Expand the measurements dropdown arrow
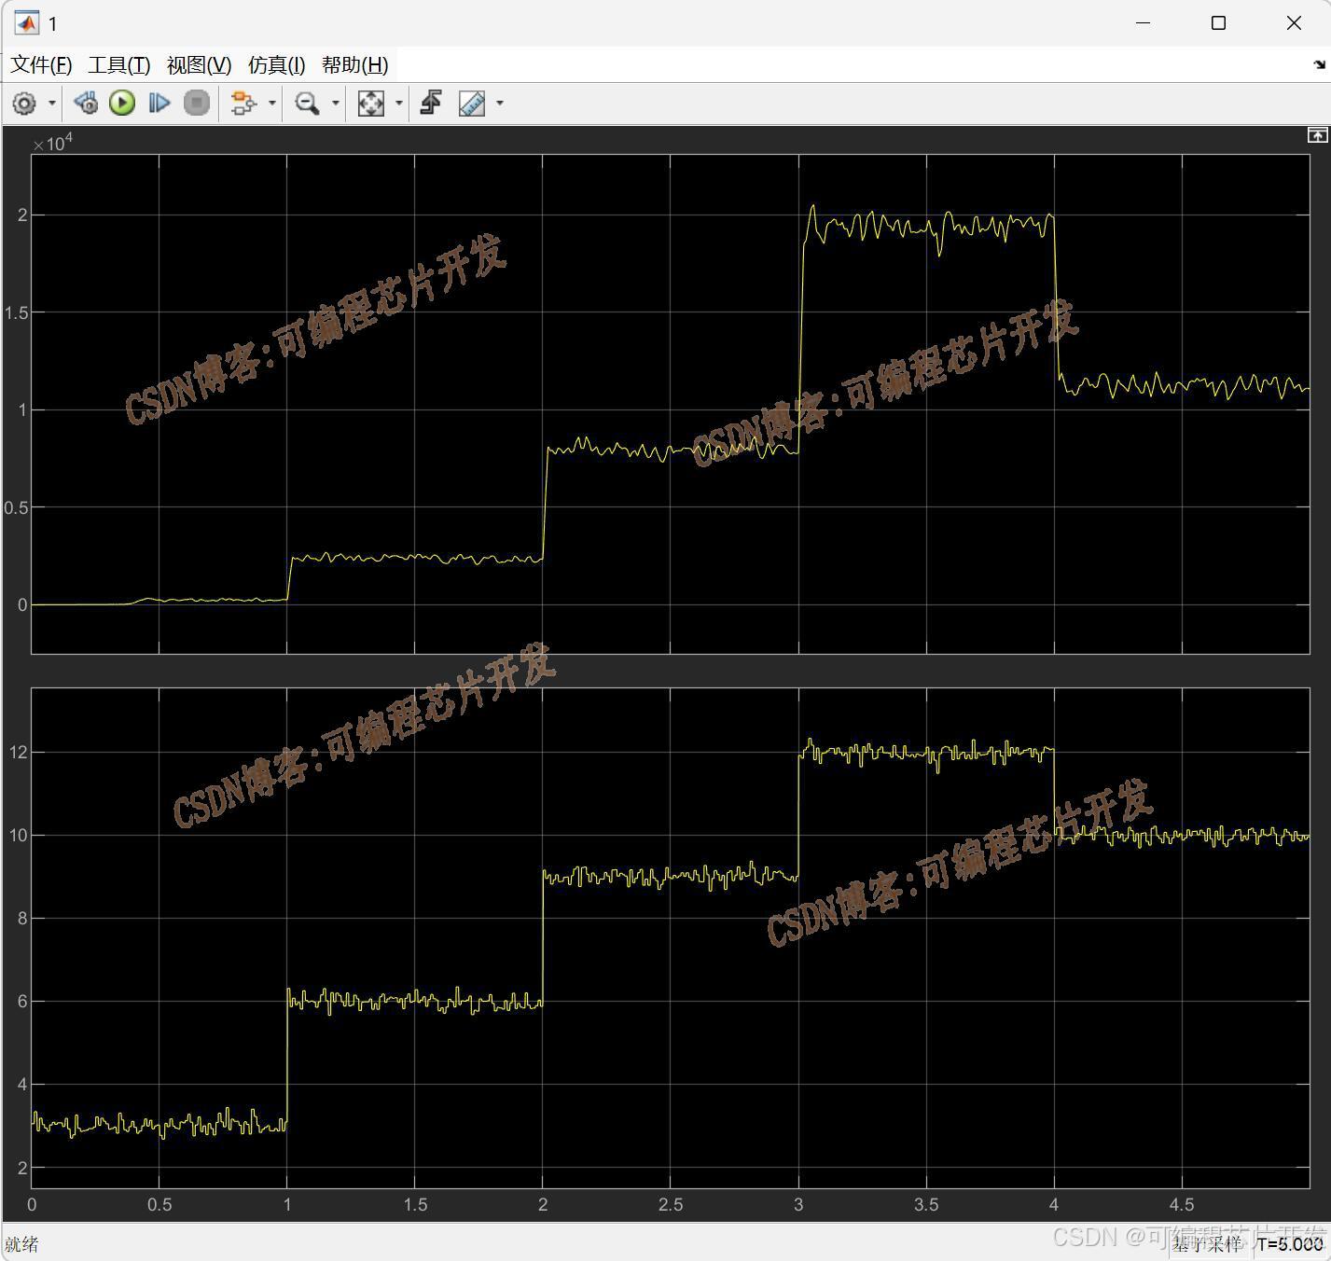This screenshot has height=1261, width=1331. [500, 104]
